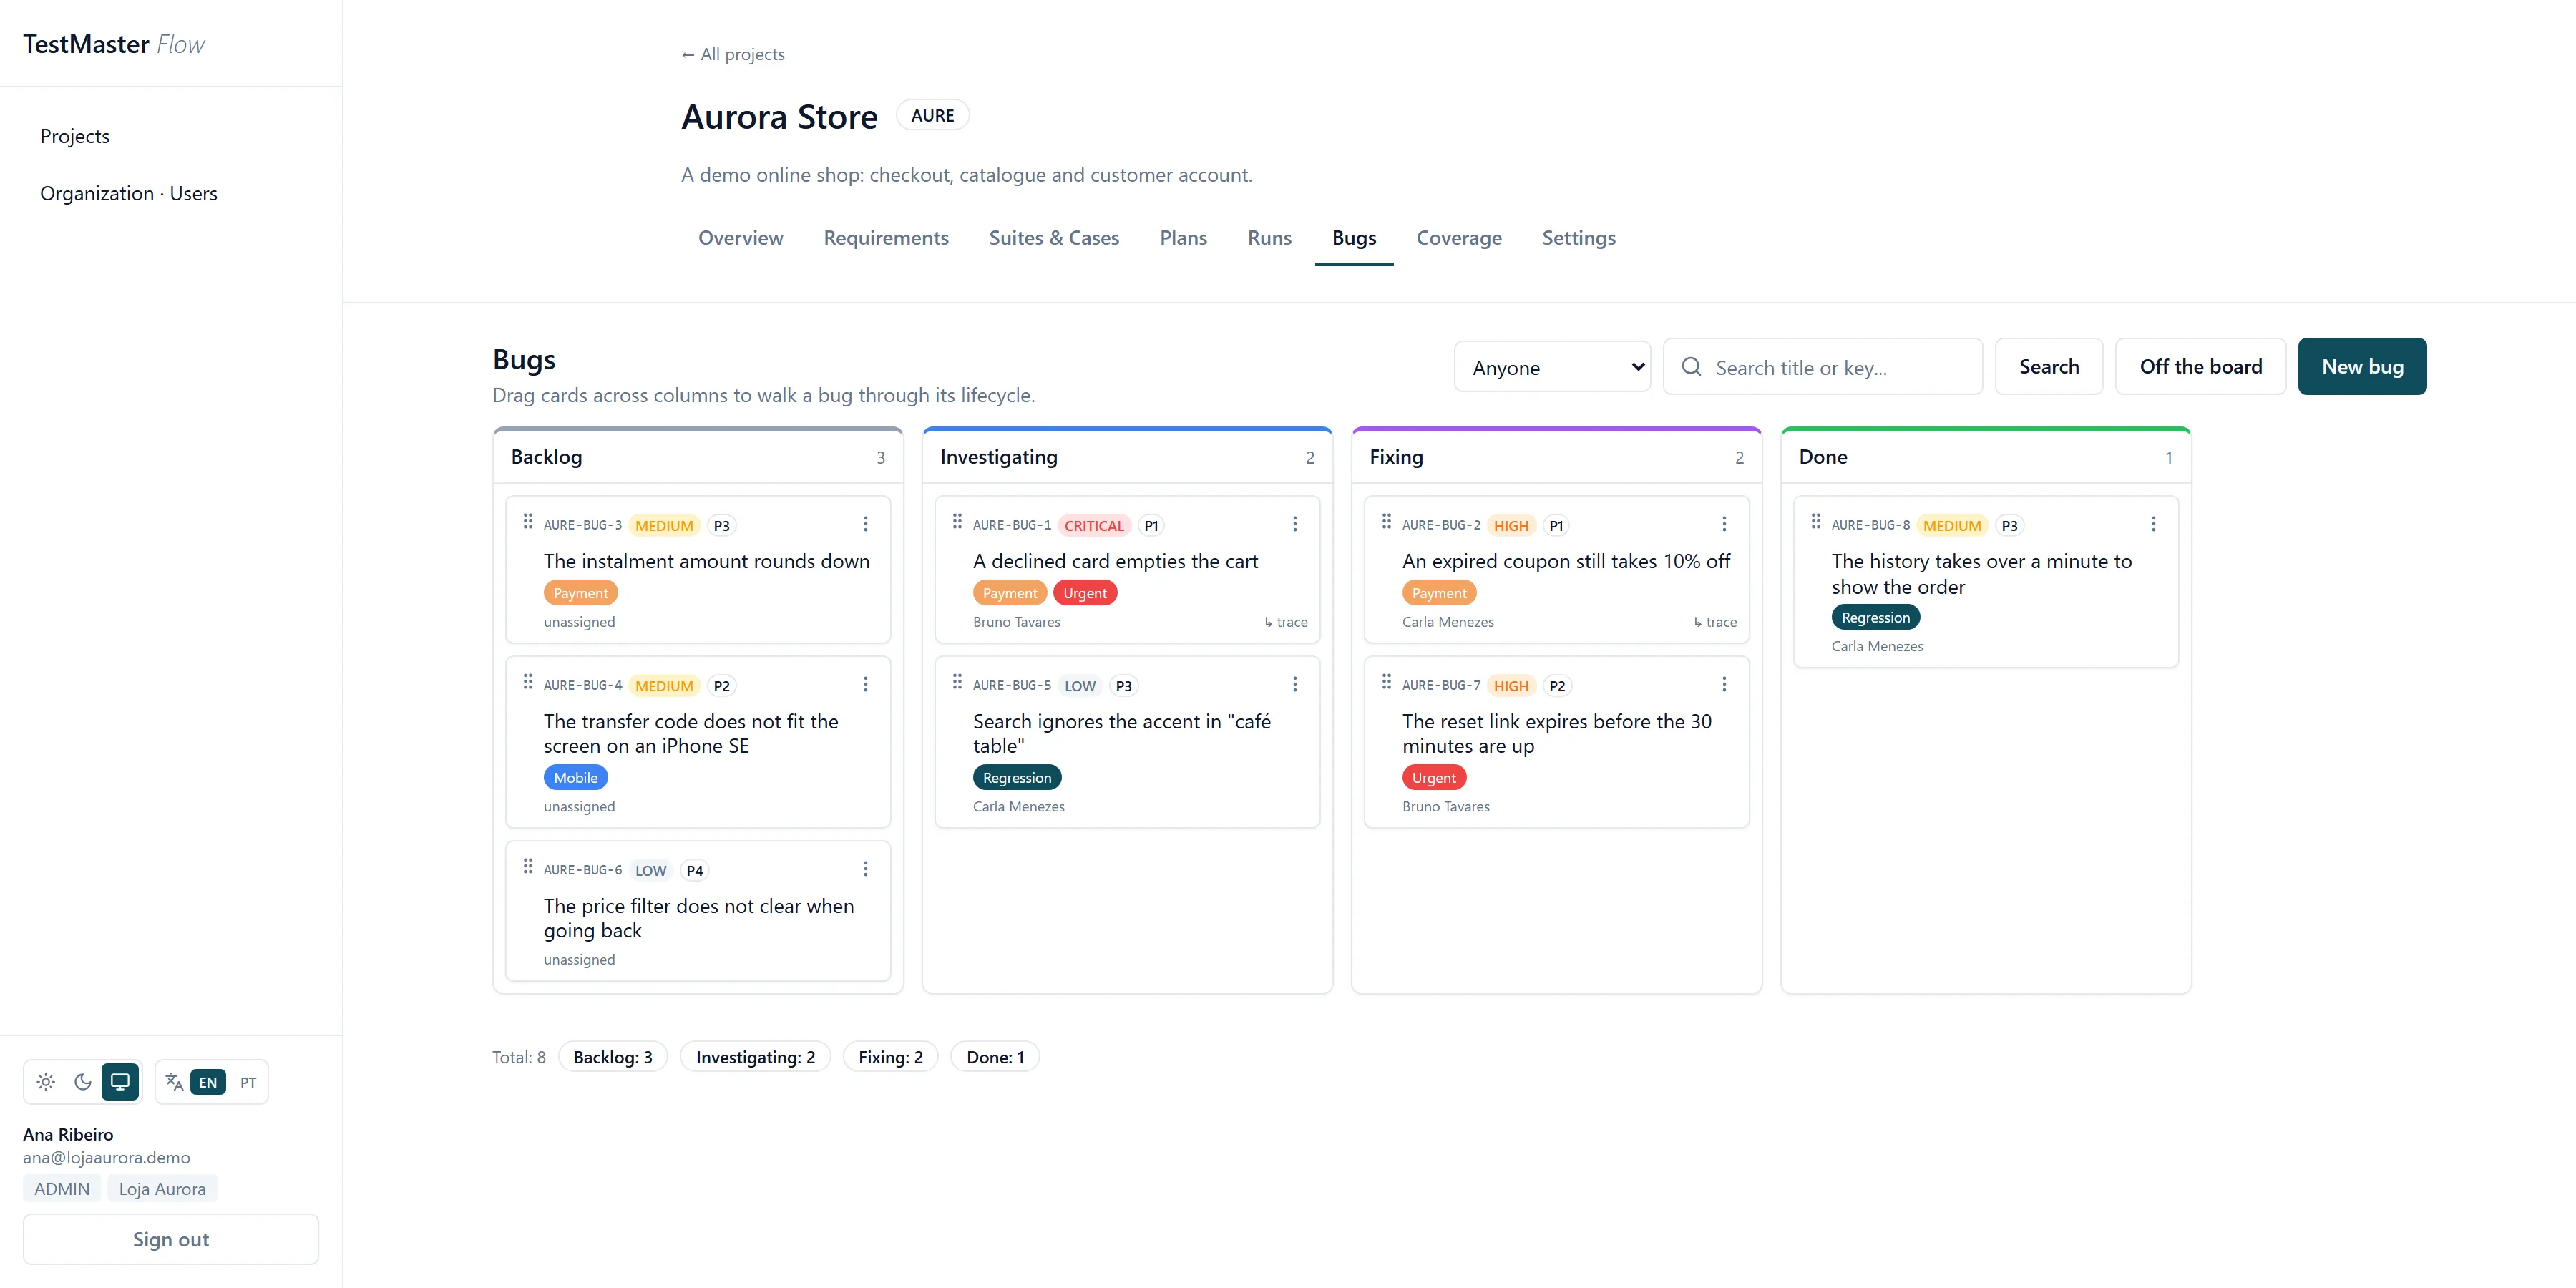Grab the drag handle on AURE-BUG-8 card
Viewport: 2576px width, 1288px height.
[1816, 522]
